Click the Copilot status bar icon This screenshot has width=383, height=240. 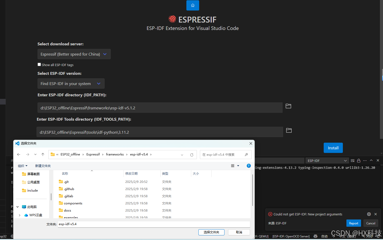316,236
